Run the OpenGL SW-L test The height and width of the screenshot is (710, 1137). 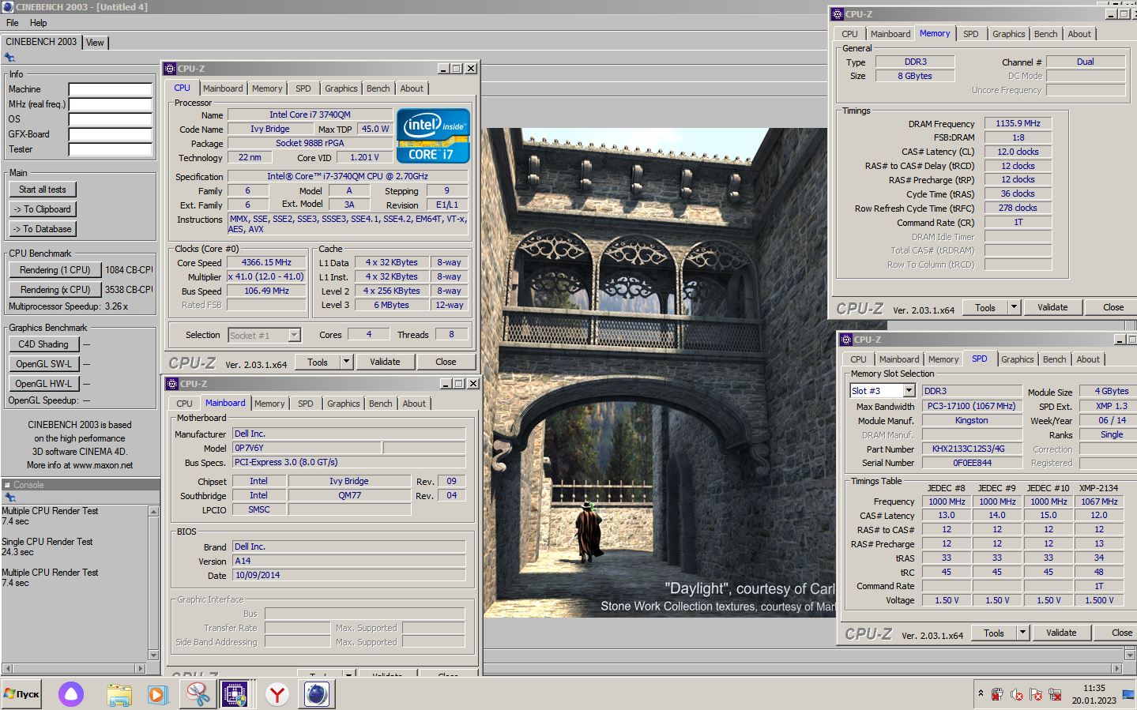[43, 364]
